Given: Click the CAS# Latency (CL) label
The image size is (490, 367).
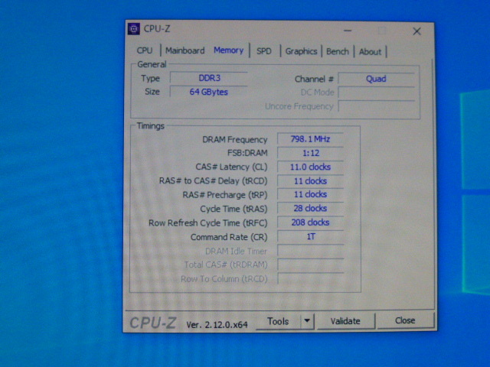Looking at the screenshot, I should tap(231, 167).
